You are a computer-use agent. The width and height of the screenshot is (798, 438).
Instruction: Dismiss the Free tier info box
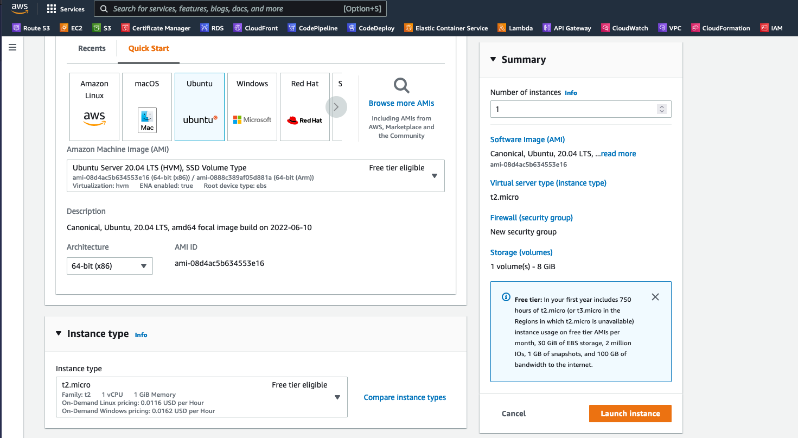pyautogui.click(x=655, y=297)
